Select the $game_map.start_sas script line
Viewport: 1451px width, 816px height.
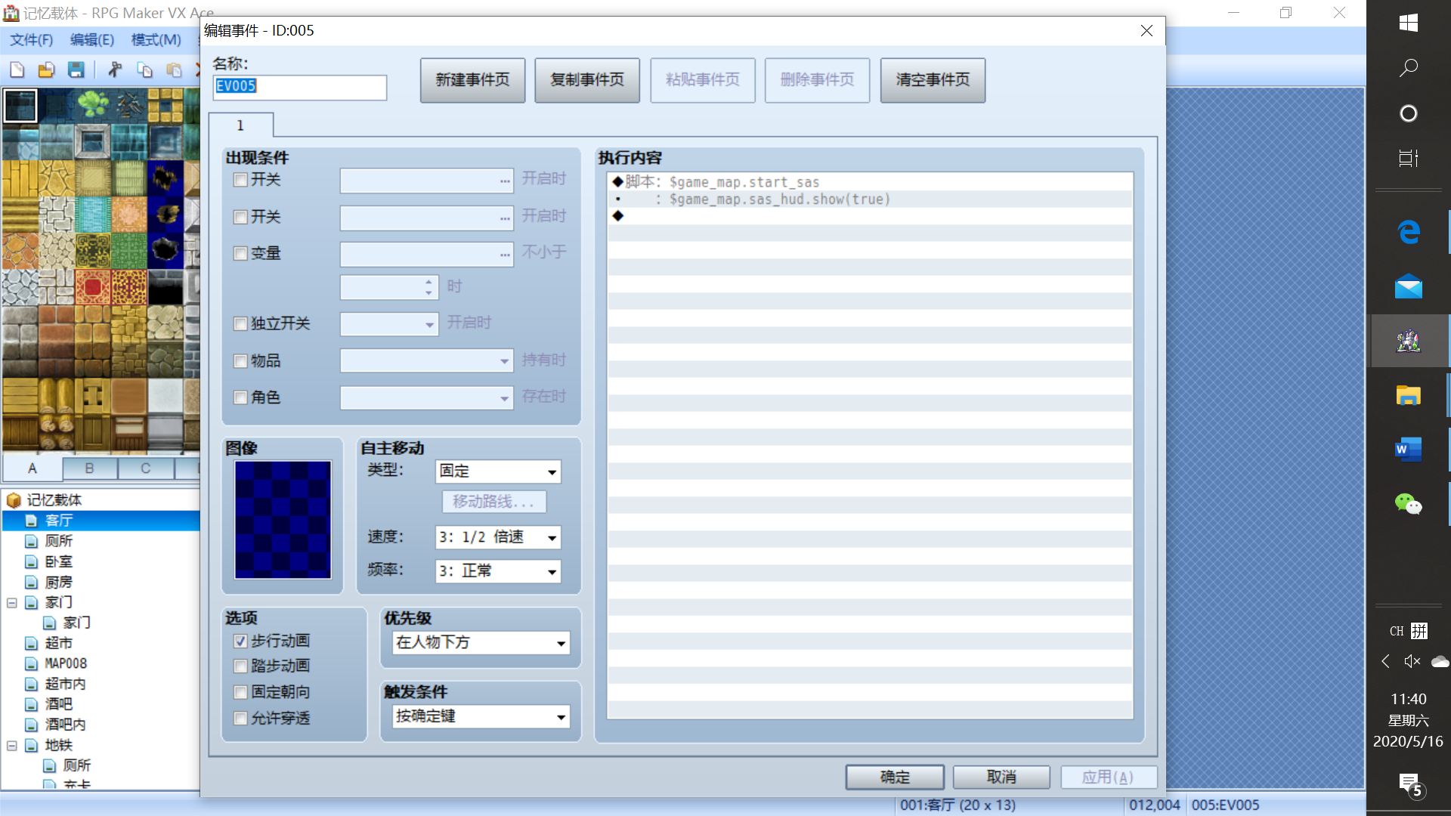coord(869,182)
